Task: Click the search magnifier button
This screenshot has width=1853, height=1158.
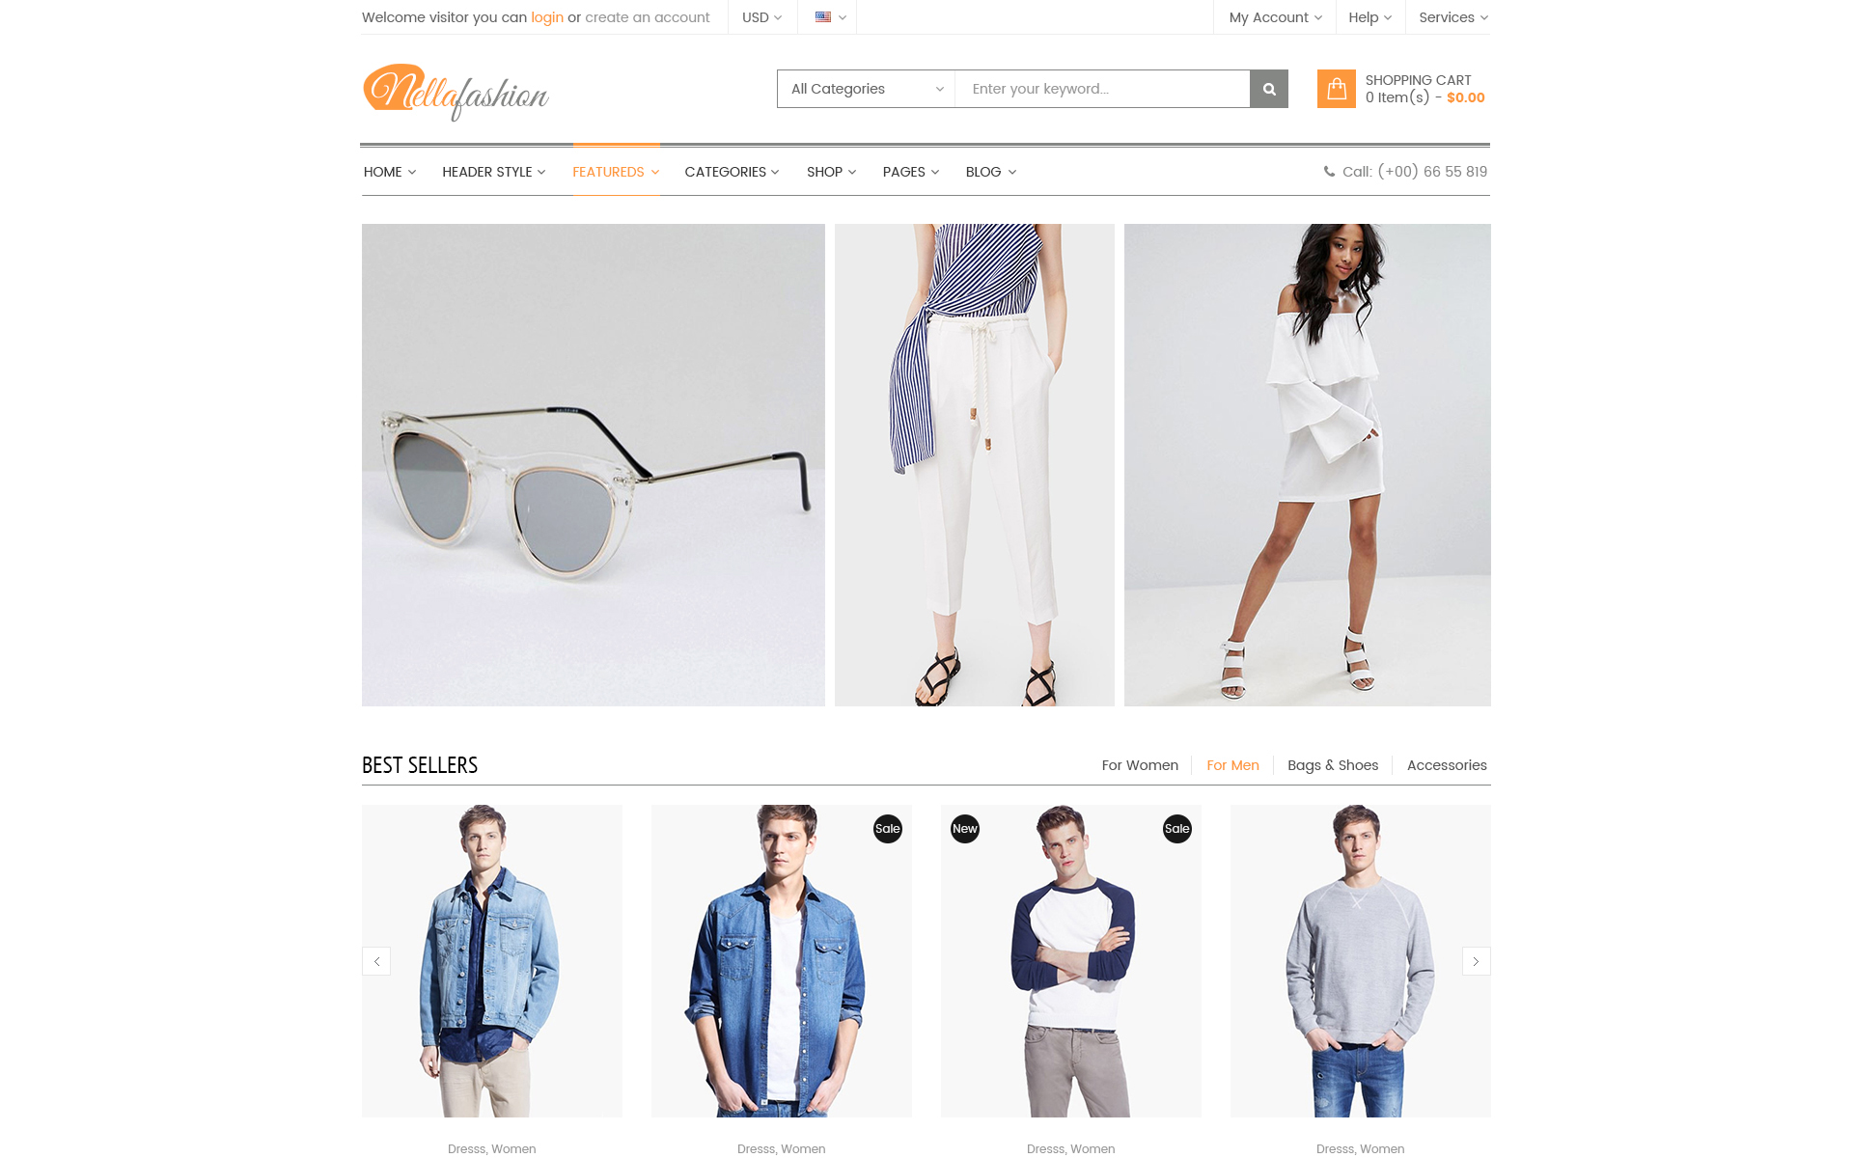Action: coord(1268,89)
